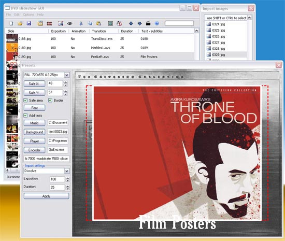Click the Music button
The width and height of the screenshot is (285, 241).
pos(34,123)
